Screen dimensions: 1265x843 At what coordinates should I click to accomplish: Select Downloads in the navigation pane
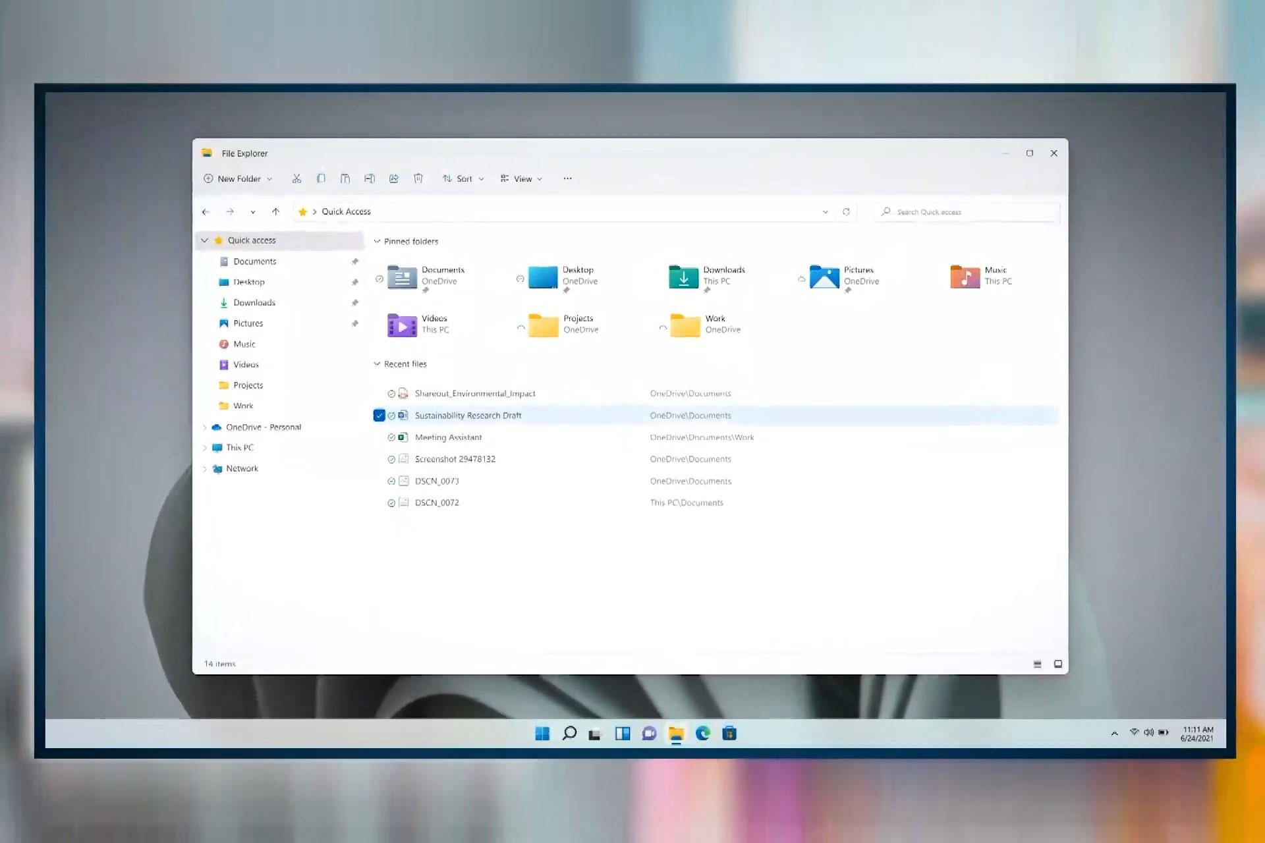pos(254,303)
